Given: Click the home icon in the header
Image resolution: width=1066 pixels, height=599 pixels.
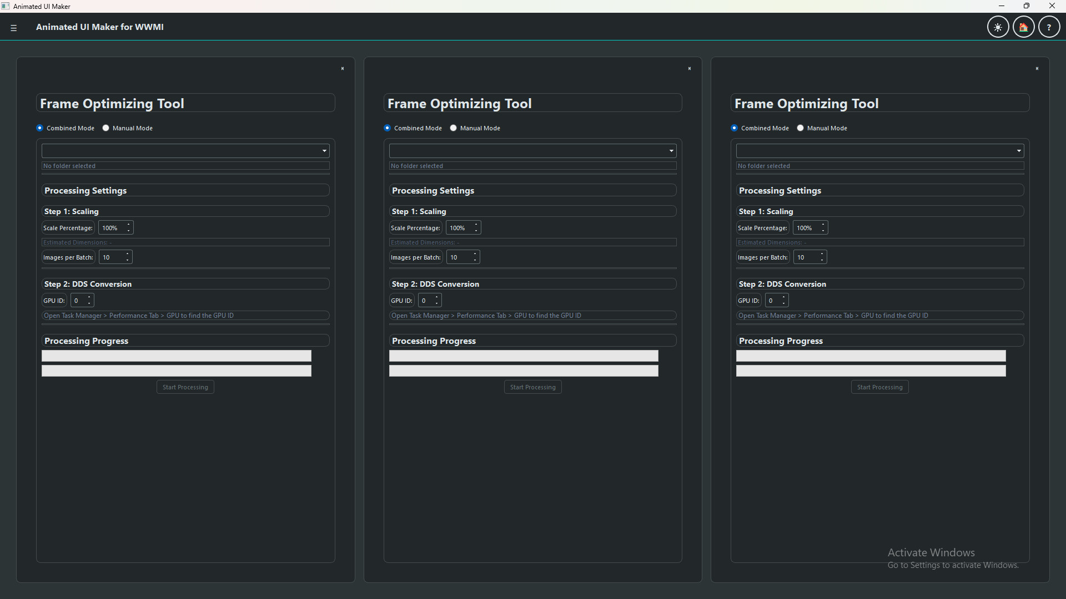Looking at the screenshot, I should coord(1023,27).
